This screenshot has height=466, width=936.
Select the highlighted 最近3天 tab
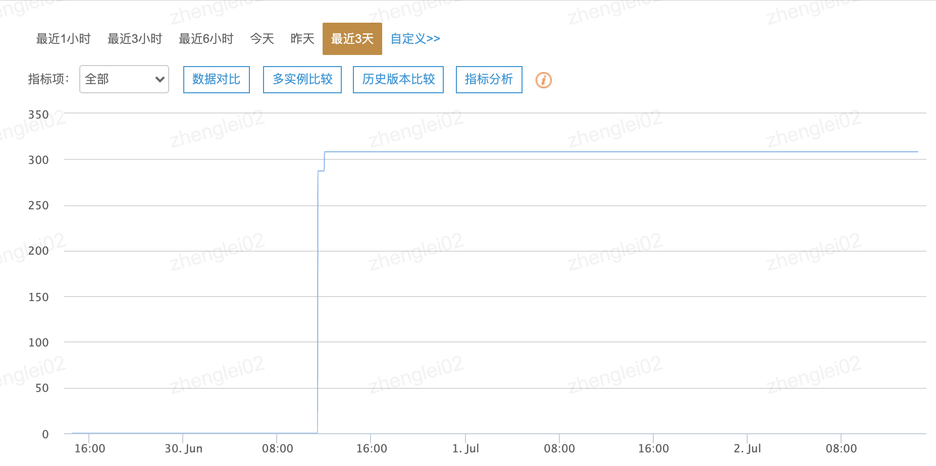point(352,39)
